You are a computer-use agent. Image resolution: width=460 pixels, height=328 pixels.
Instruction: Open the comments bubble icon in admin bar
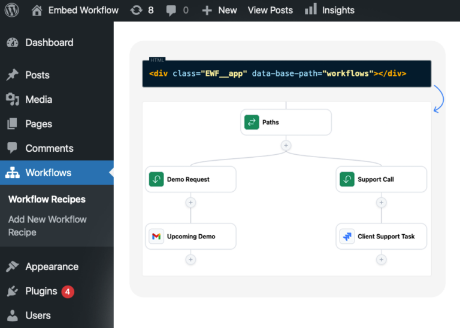pos(171,11)
